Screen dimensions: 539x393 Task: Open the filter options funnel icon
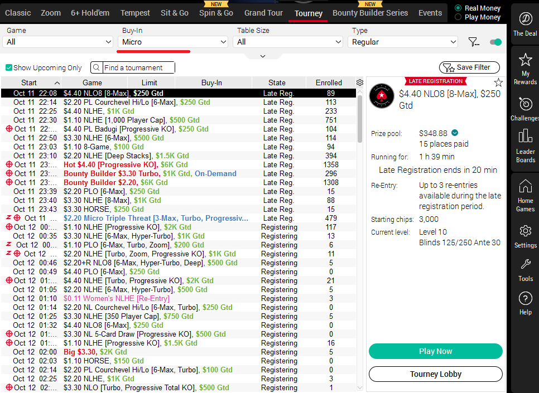[x=474, y=42]
